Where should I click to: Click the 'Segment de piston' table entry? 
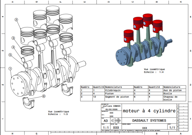(117, 97)
